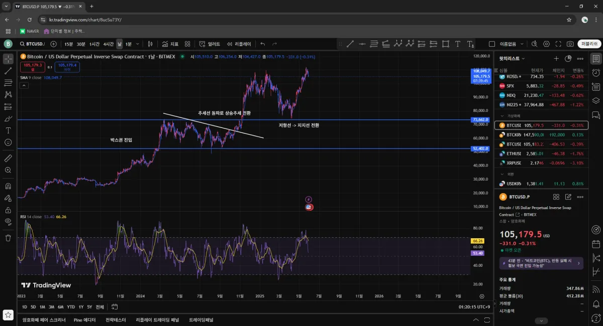The height and width of the screenshot is (326, 603).
Task: Switch to the 15분 interval
Action: point(68,44)
